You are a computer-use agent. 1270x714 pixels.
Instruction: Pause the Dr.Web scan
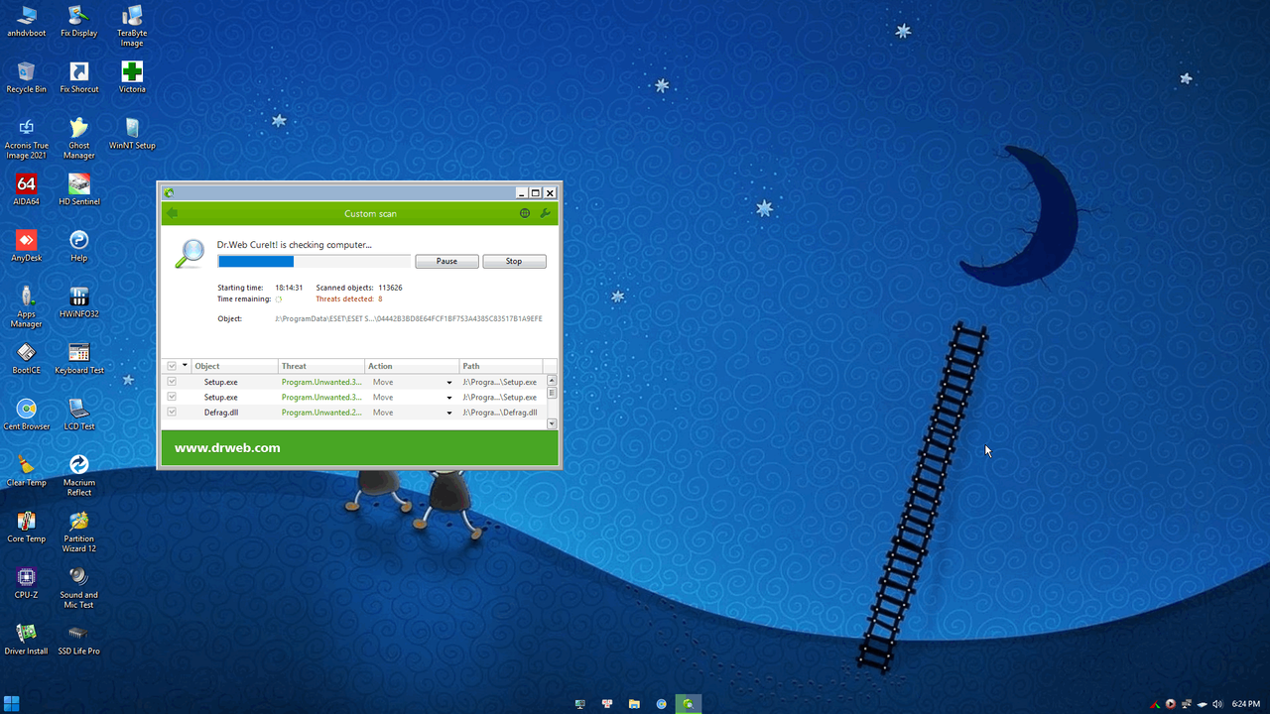[446, 262]
